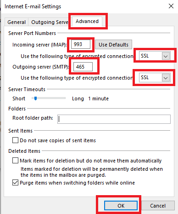The image size is (178, 214).
Task: Focus the Root folder path field
Action: [114, 119]
